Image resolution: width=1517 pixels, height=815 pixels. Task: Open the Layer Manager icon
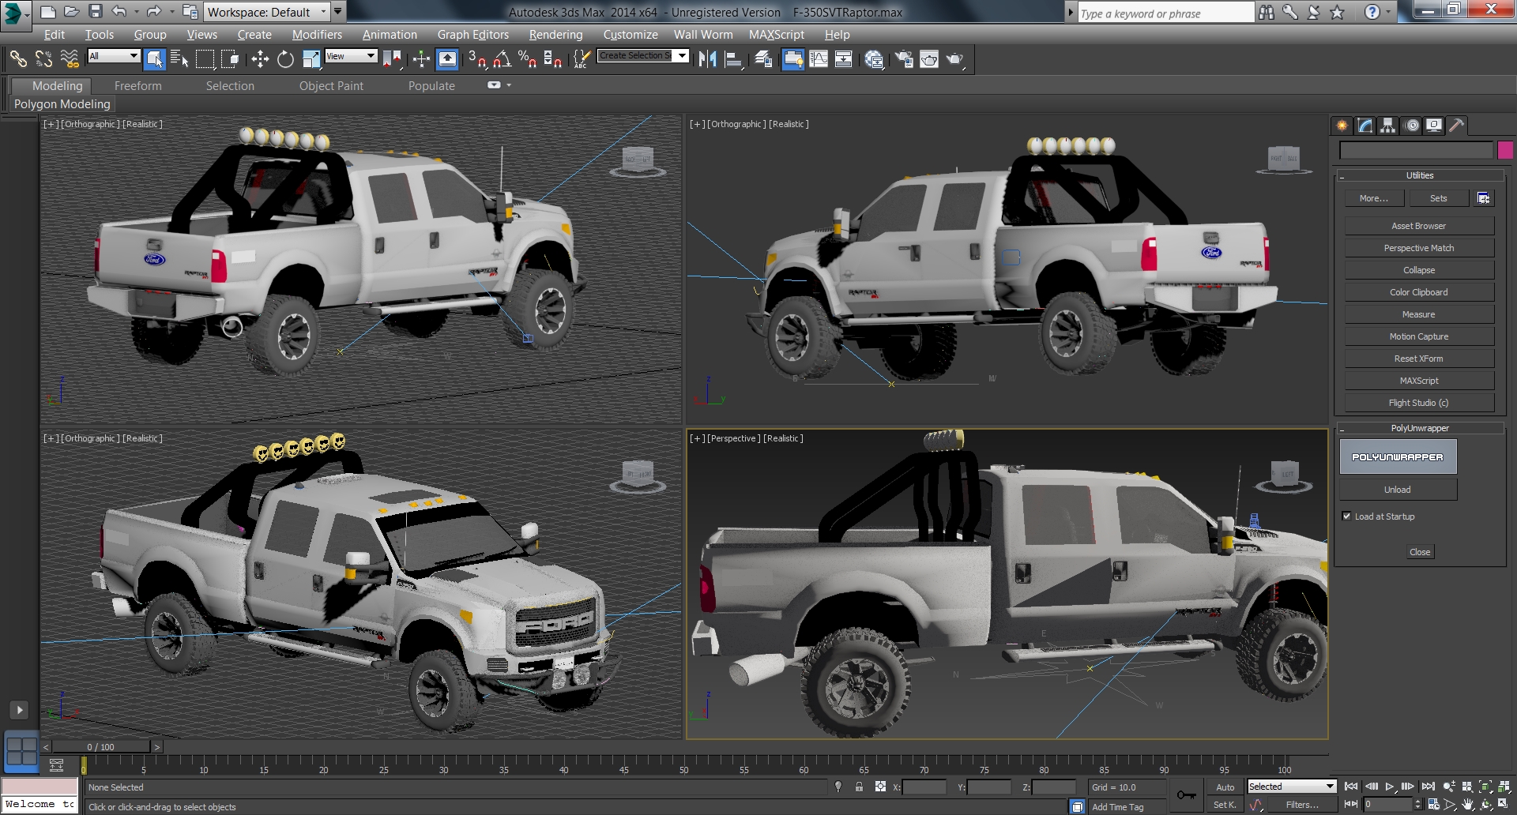pyautogui.click(x=763, y=58)
